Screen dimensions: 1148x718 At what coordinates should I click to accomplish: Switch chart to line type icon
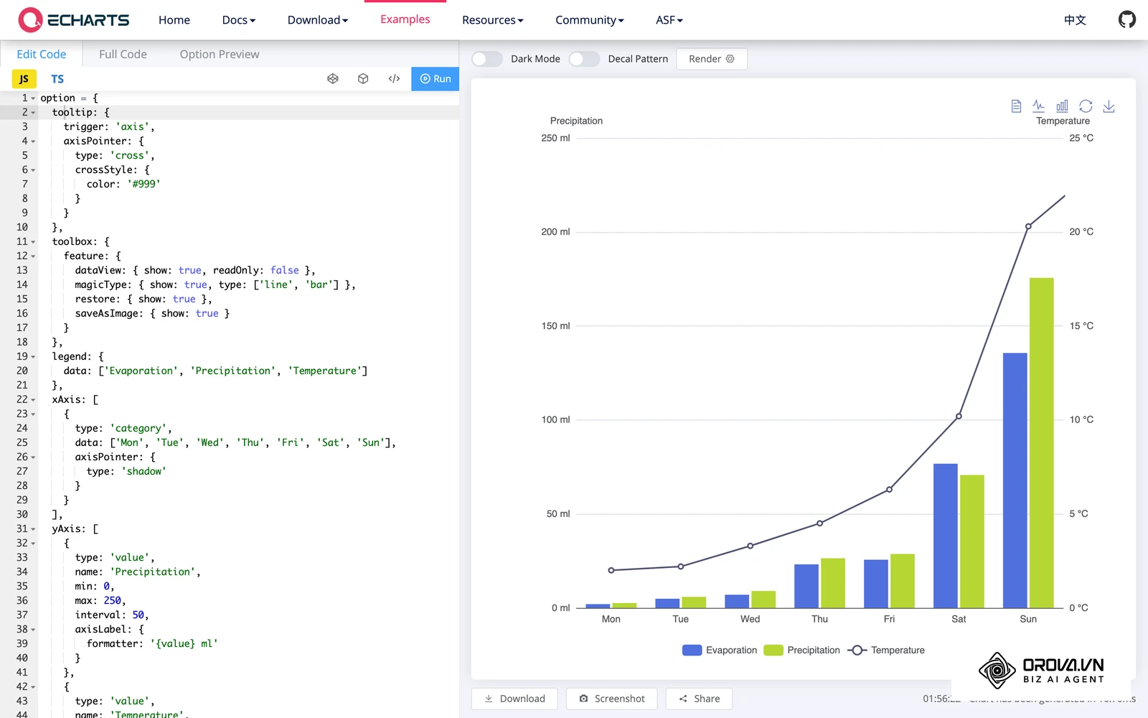click(x=1039, y=106)
